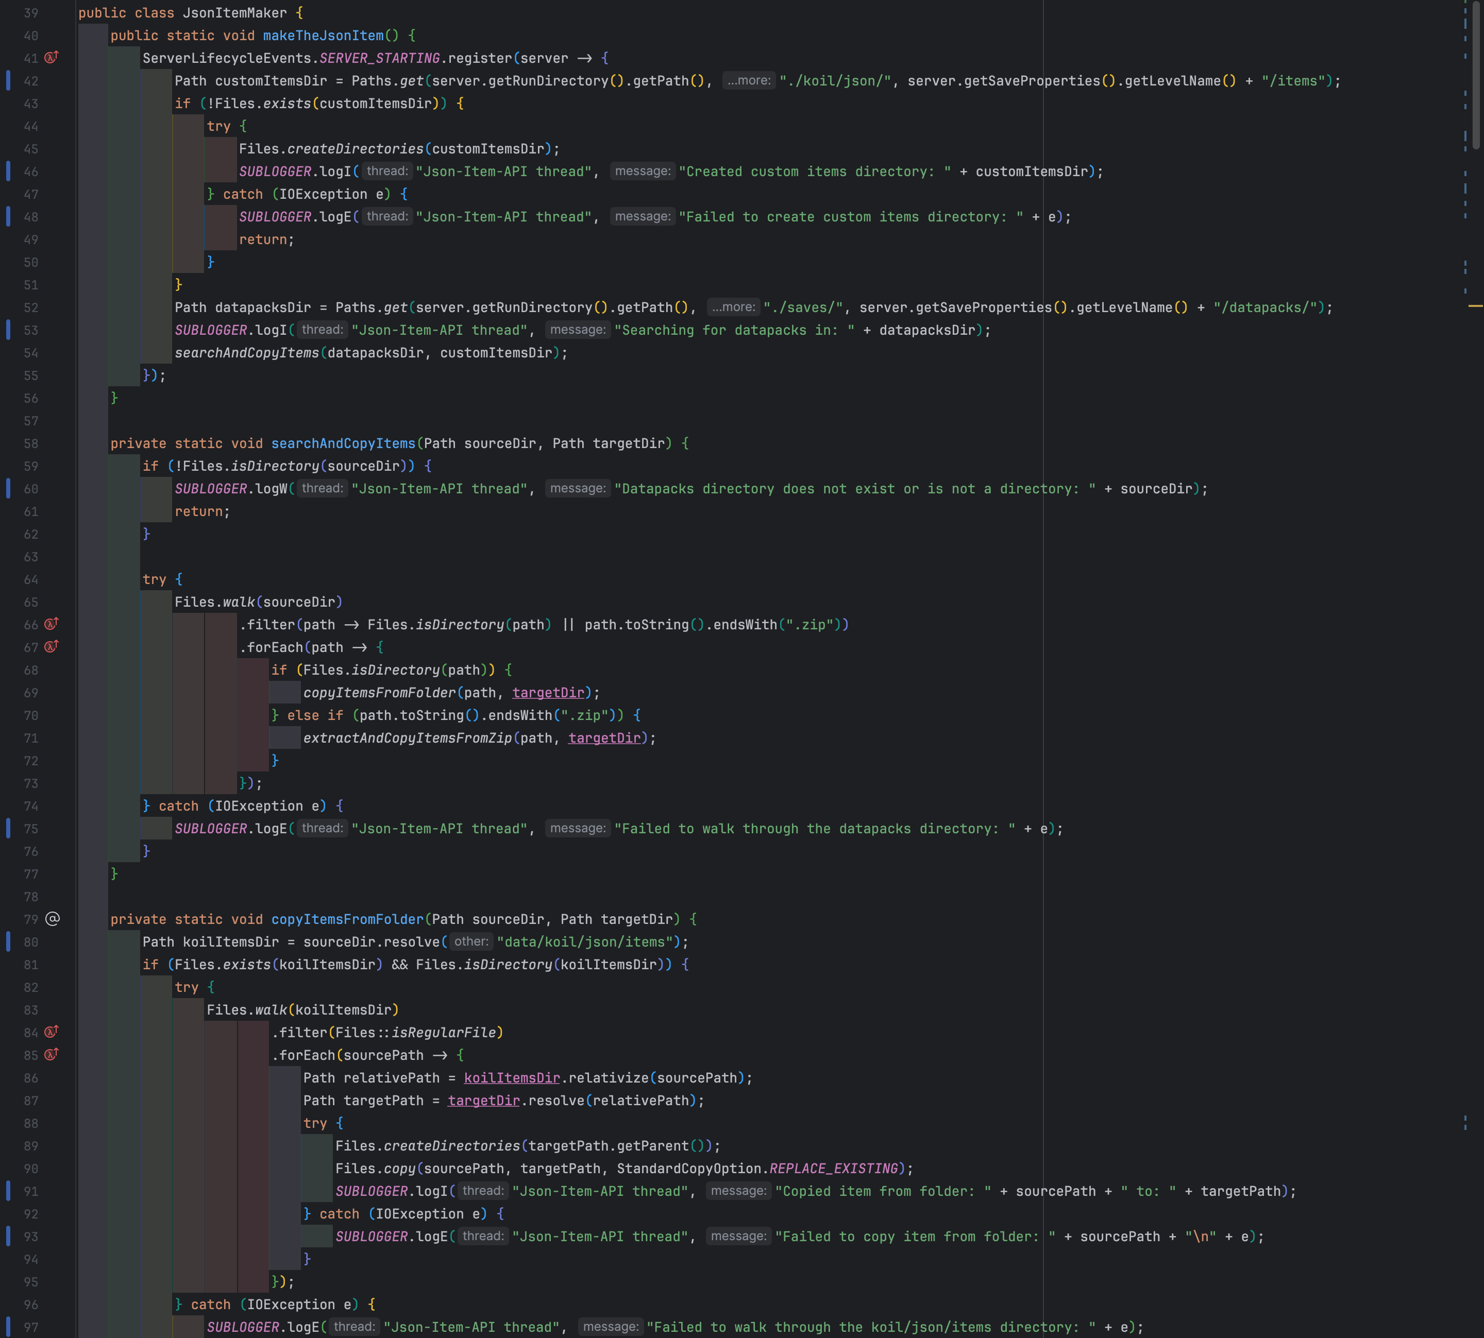The width and height of the screenshot is (1484, 1338).
Task: Expand the '...more:' hint in customItemsDir line
Action: (749, 80)
